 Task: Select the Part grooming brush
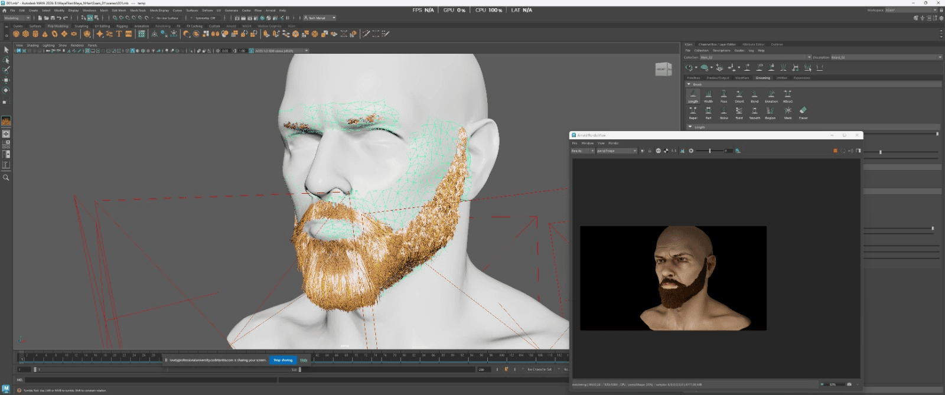tap(708, 111)
